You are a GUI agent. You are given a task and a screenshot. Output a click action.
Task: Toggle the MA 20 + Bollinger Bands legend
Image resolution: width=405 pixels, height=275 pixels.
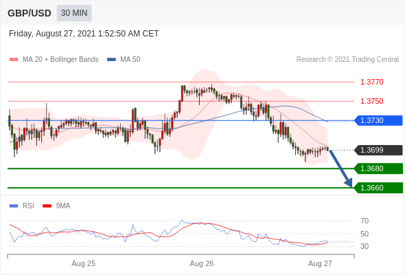(x=54, y=60)
